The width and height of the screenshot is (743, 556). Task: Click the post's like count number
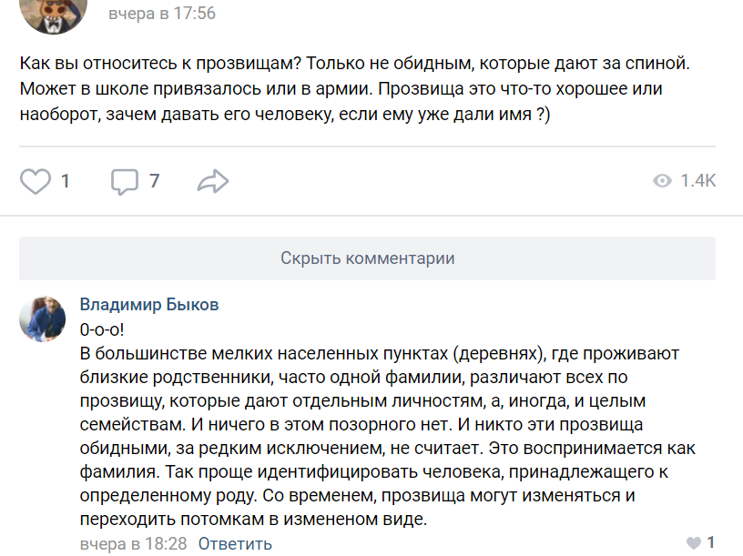pyautogui.click(x=66, y=181)
